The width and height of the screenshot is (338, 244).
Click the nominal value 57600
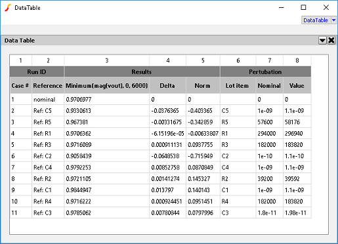coord(269,122)
